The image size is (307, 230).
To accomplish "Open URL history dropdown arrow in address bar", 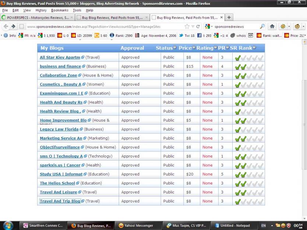I will pos(193,26).
